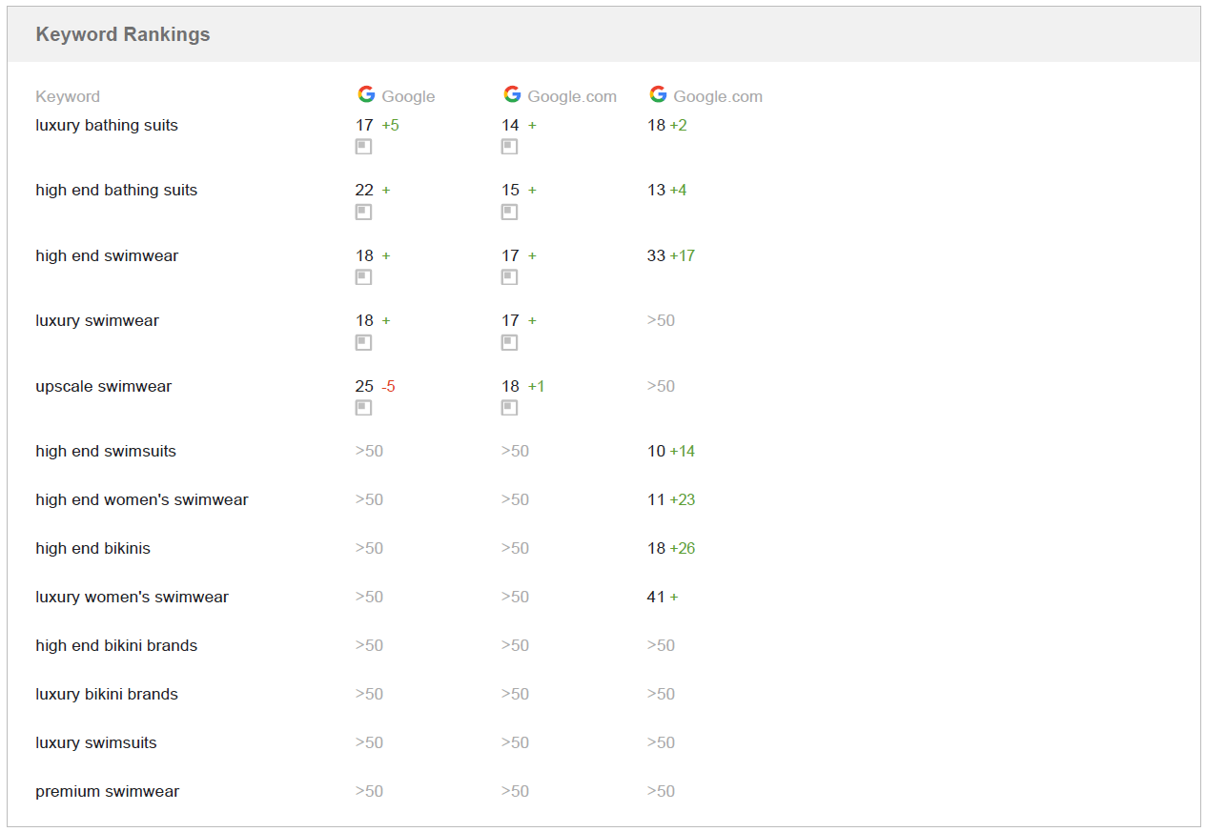Open snapshot icon under upscale swimwear rank 18

pos(509,408)
